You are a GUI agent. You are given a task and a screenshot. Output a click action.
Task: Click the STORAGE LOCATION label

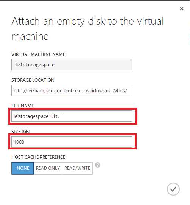click(x=33, y=80)
